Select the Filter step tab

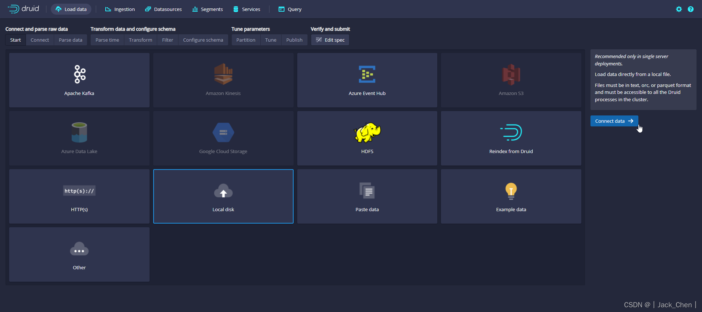coord(167,40)
